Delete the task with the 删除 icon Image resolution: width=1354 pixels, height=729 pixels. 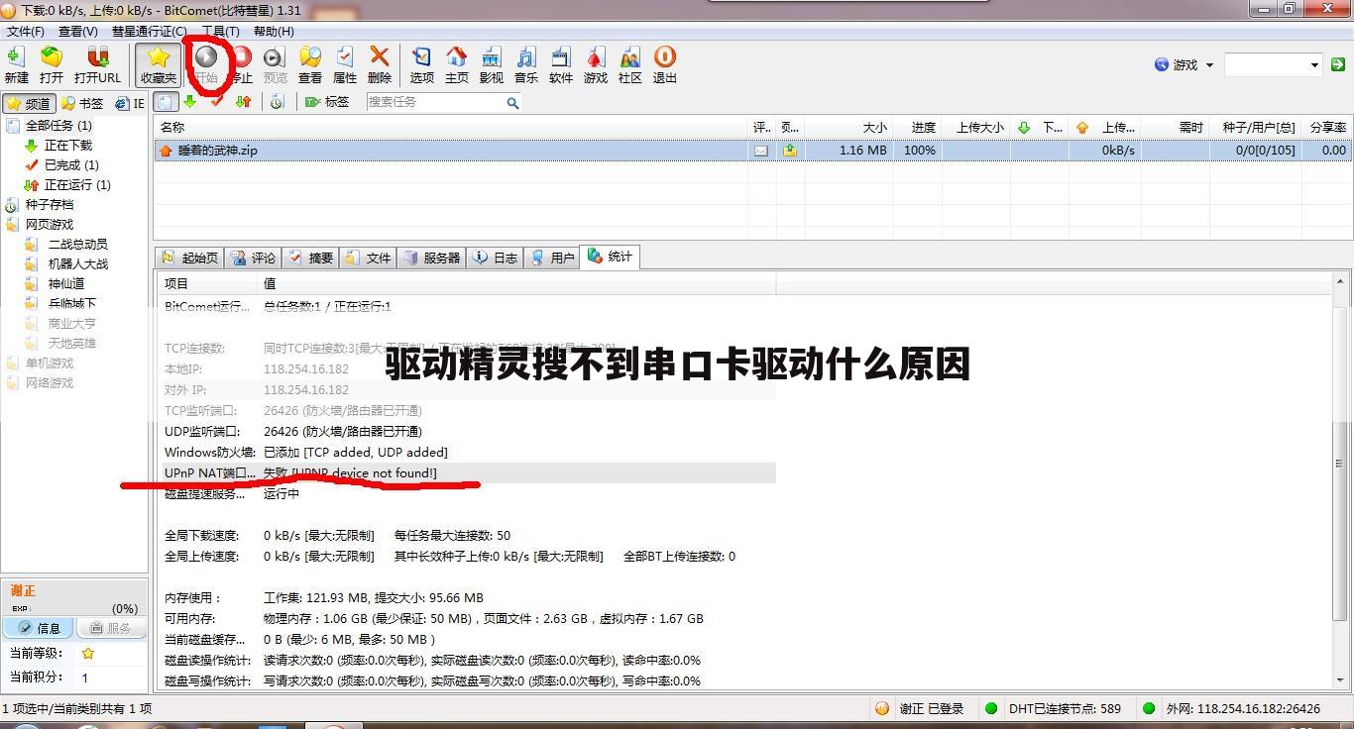click(380, 65)
